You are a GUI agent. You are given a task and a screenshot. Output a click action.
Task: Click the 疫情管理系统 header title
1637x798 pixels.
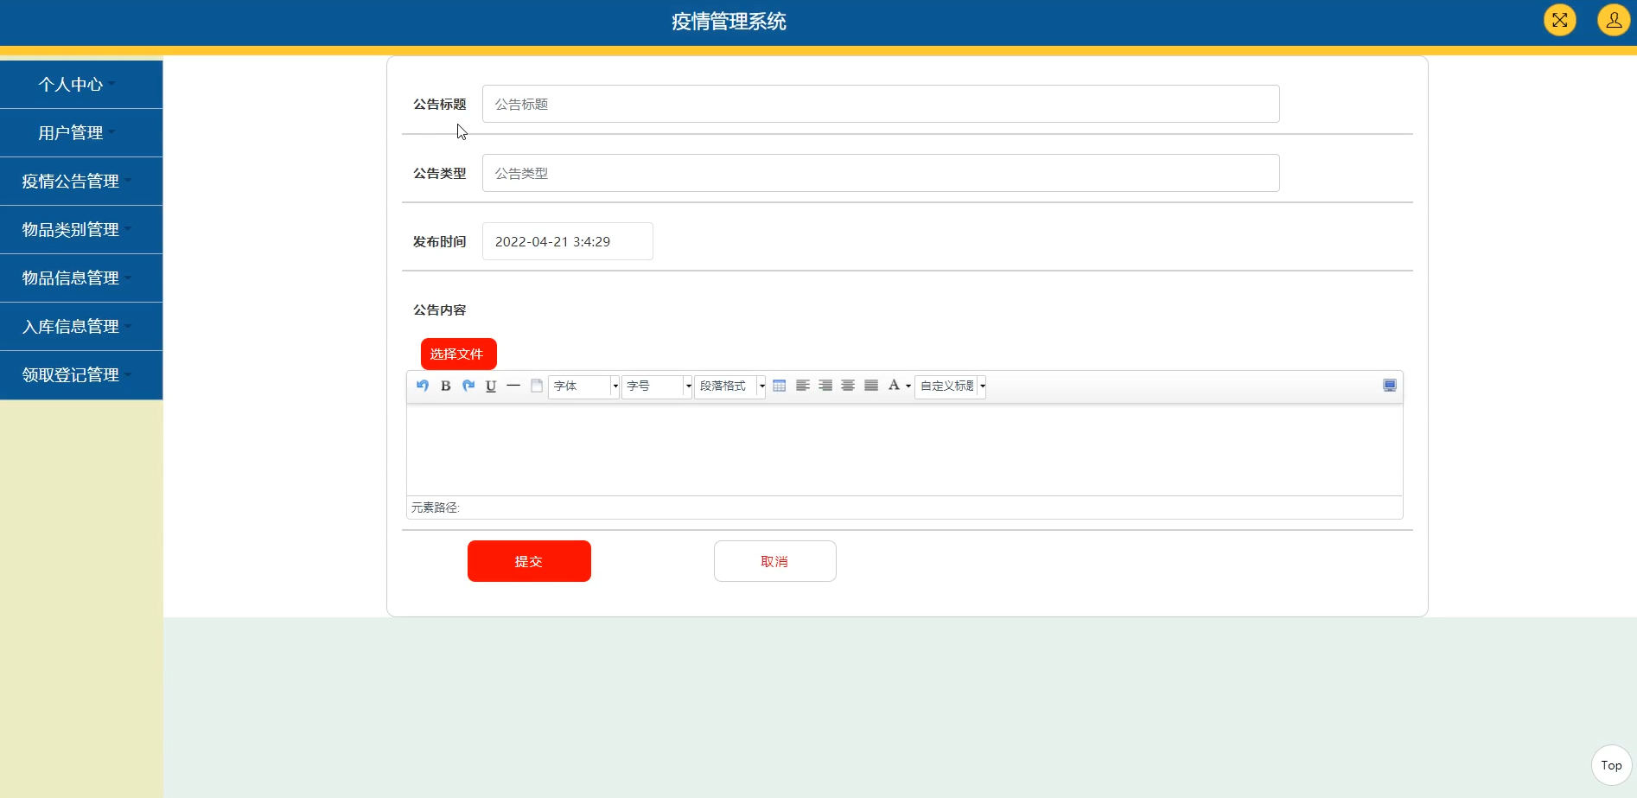(x=729, y=22)
